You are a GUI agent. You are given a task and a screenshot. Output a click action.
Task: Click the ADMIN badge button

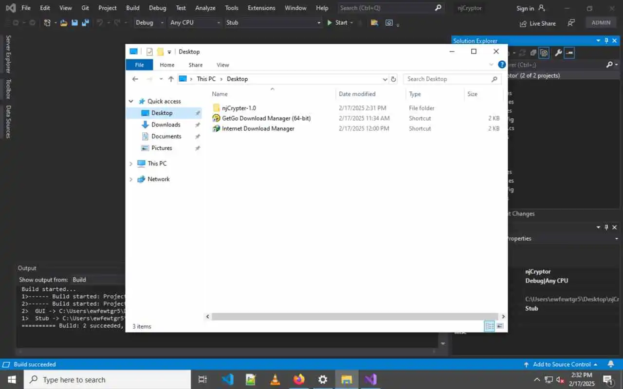click(601, 22)
